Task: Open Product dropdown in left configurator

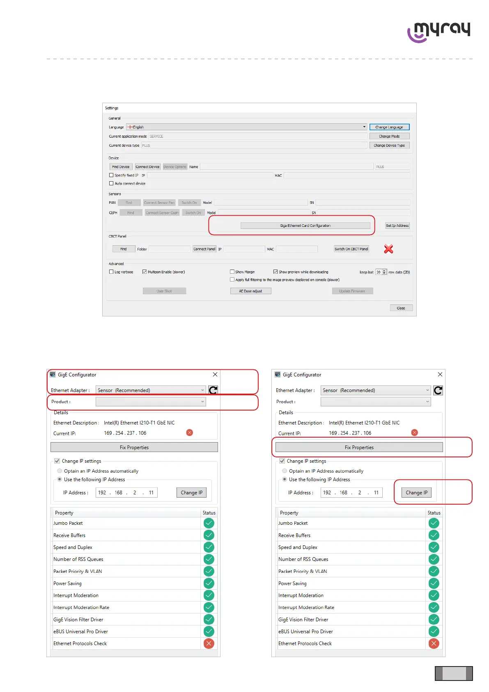Action: click(x=151, y=401)
